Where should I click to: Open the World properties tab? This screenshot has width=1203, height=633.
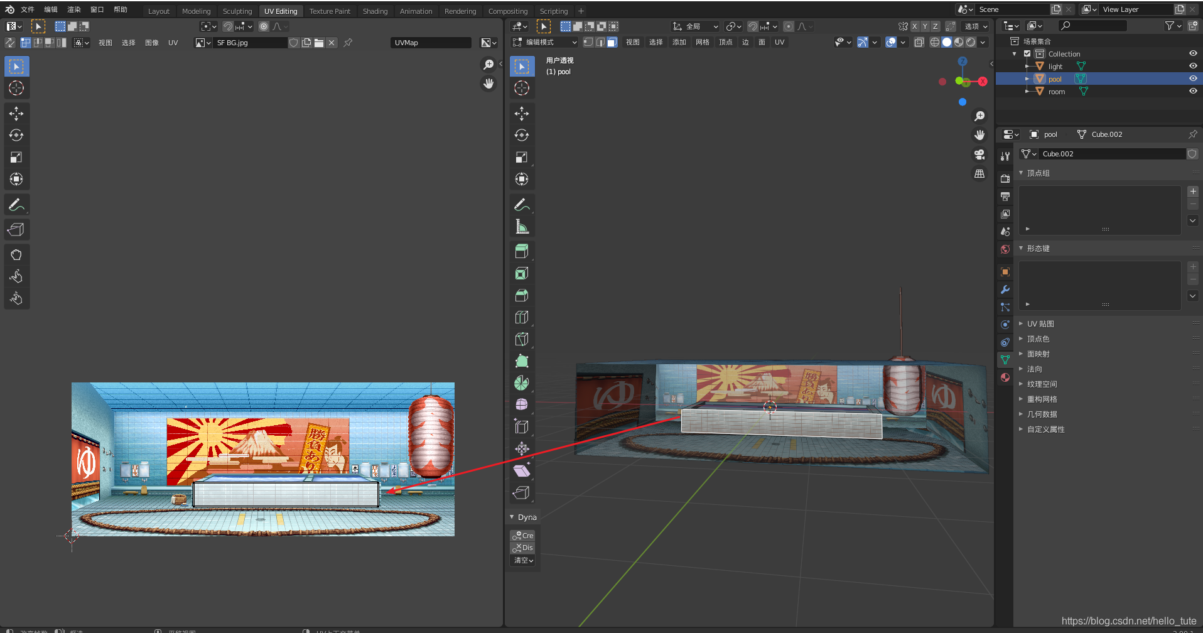point(1005,249)
